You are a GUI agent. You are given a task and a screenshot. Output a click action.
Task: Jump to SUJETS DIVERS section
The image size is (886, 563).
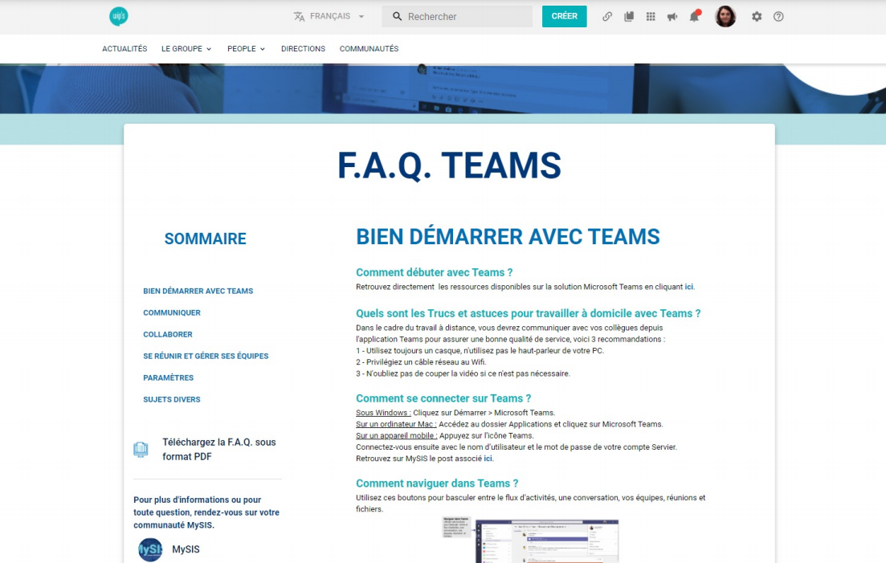pos(172,399)
